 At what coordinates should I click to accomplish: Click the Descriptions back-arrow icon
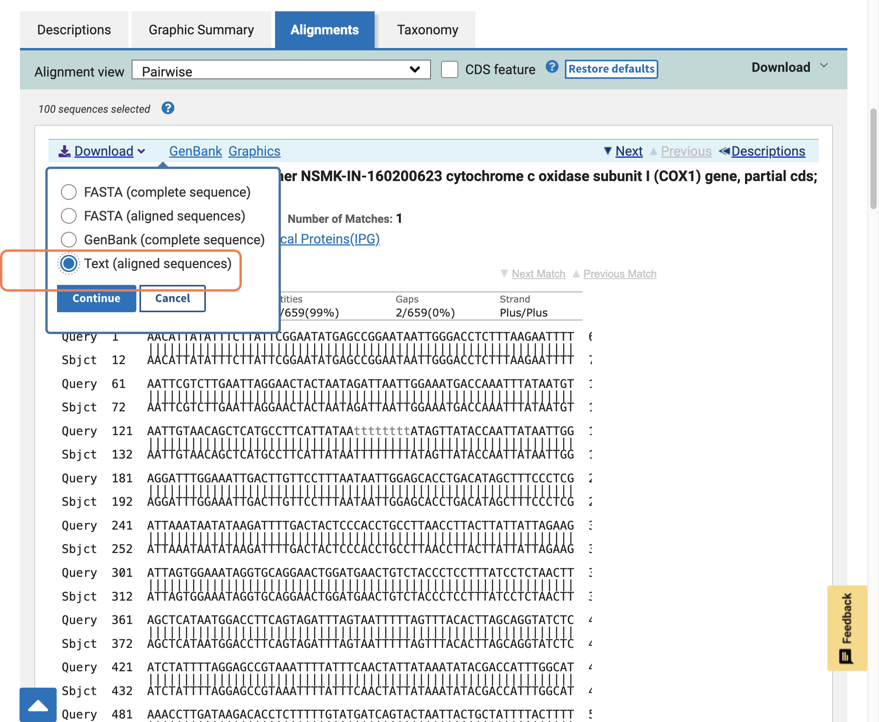pos(724,151)
